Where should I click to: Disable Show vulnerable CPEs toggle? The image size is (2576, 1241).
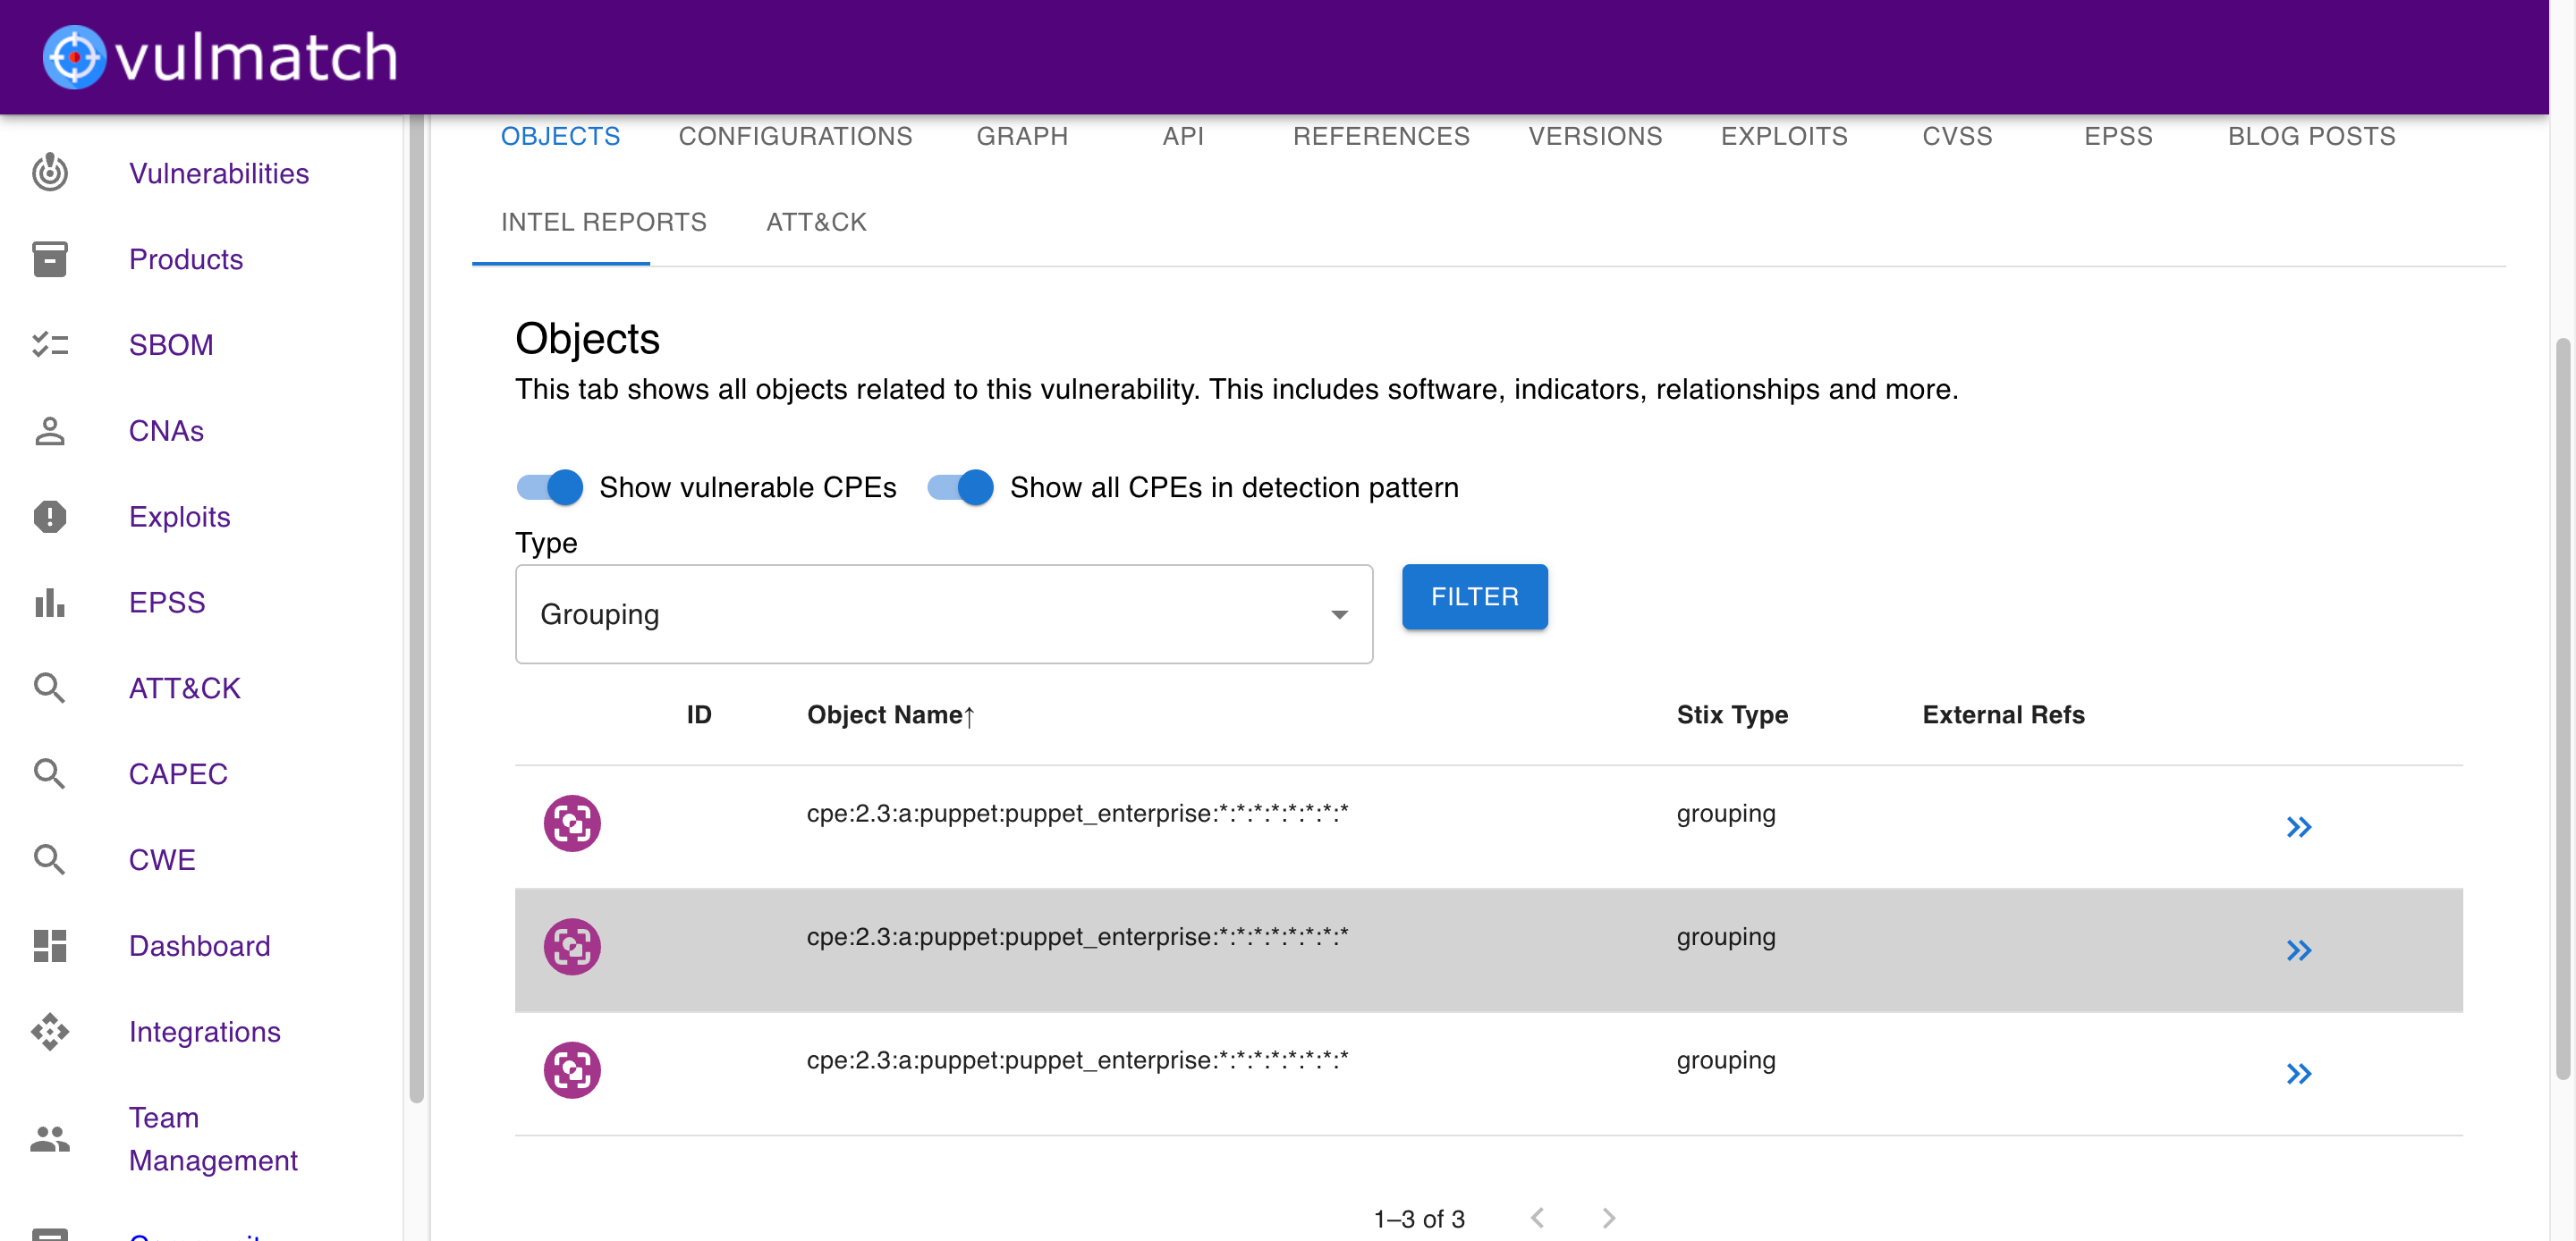point(550,487)
